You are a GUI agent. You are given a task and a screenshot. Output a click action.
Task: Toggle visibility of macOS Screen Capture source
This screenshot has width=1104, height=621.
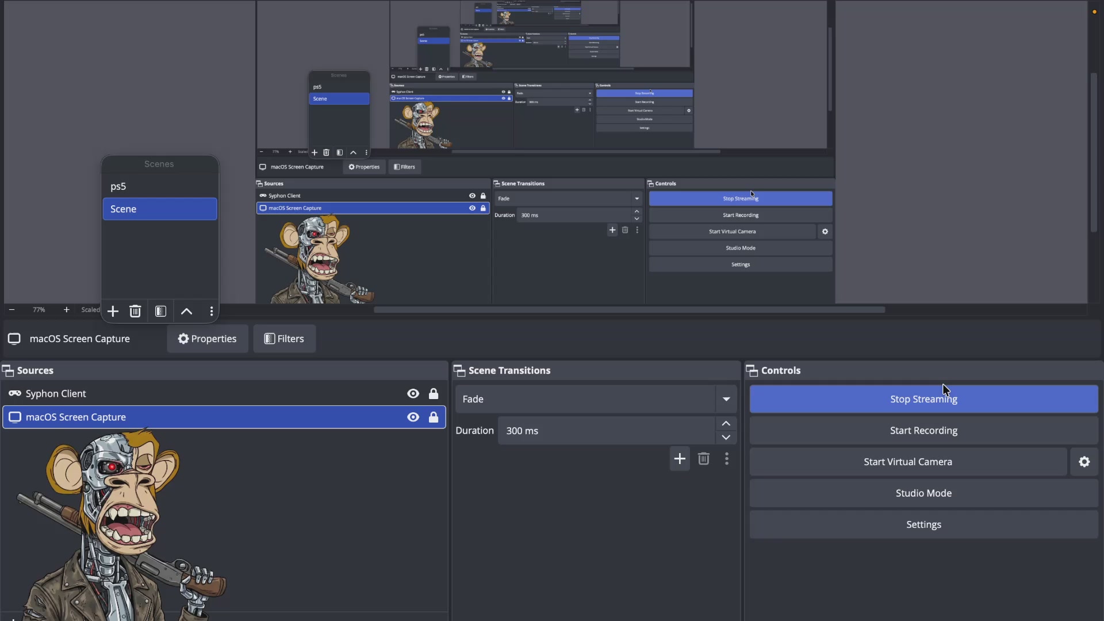click(413, 417)
